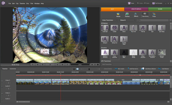The height and width of the screenshot is (105, 172).
Task: Adjust the timeline zoom slider handle
Action: [89, 69]
